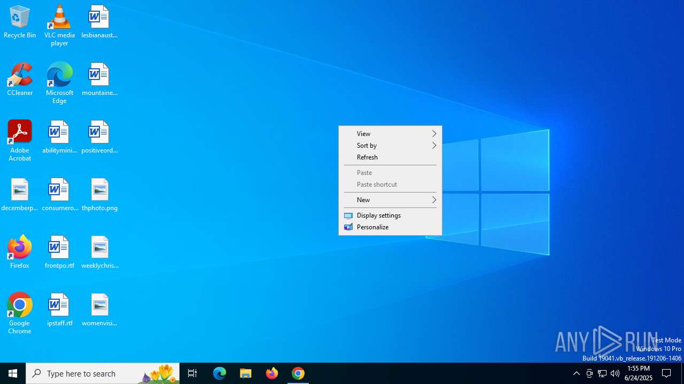
Task: Choose Refresh from the context menu
Action: pos(390,157)
